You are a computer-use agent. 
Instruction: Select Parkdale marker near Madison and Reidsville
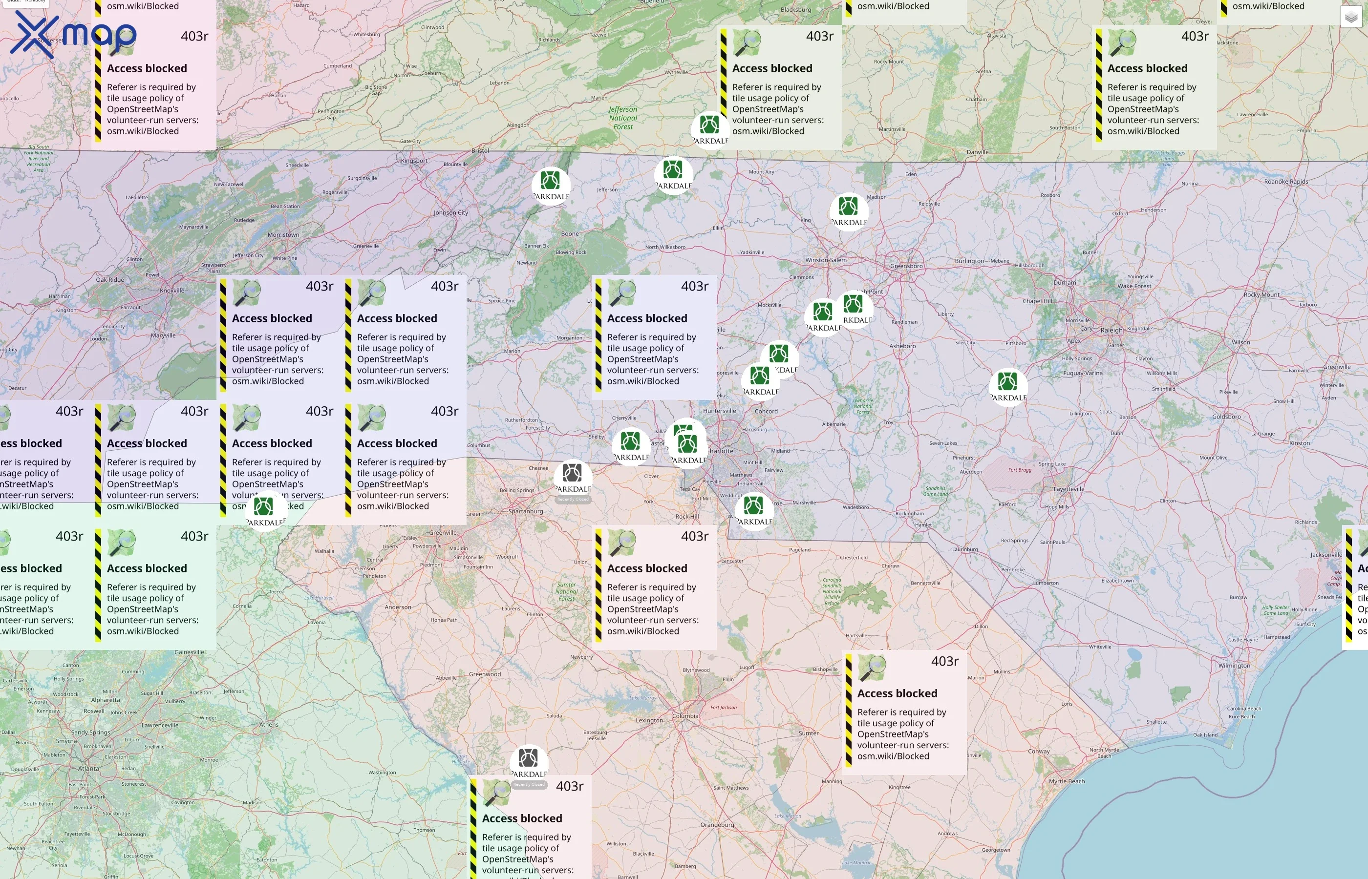click(x=849, y=212)
